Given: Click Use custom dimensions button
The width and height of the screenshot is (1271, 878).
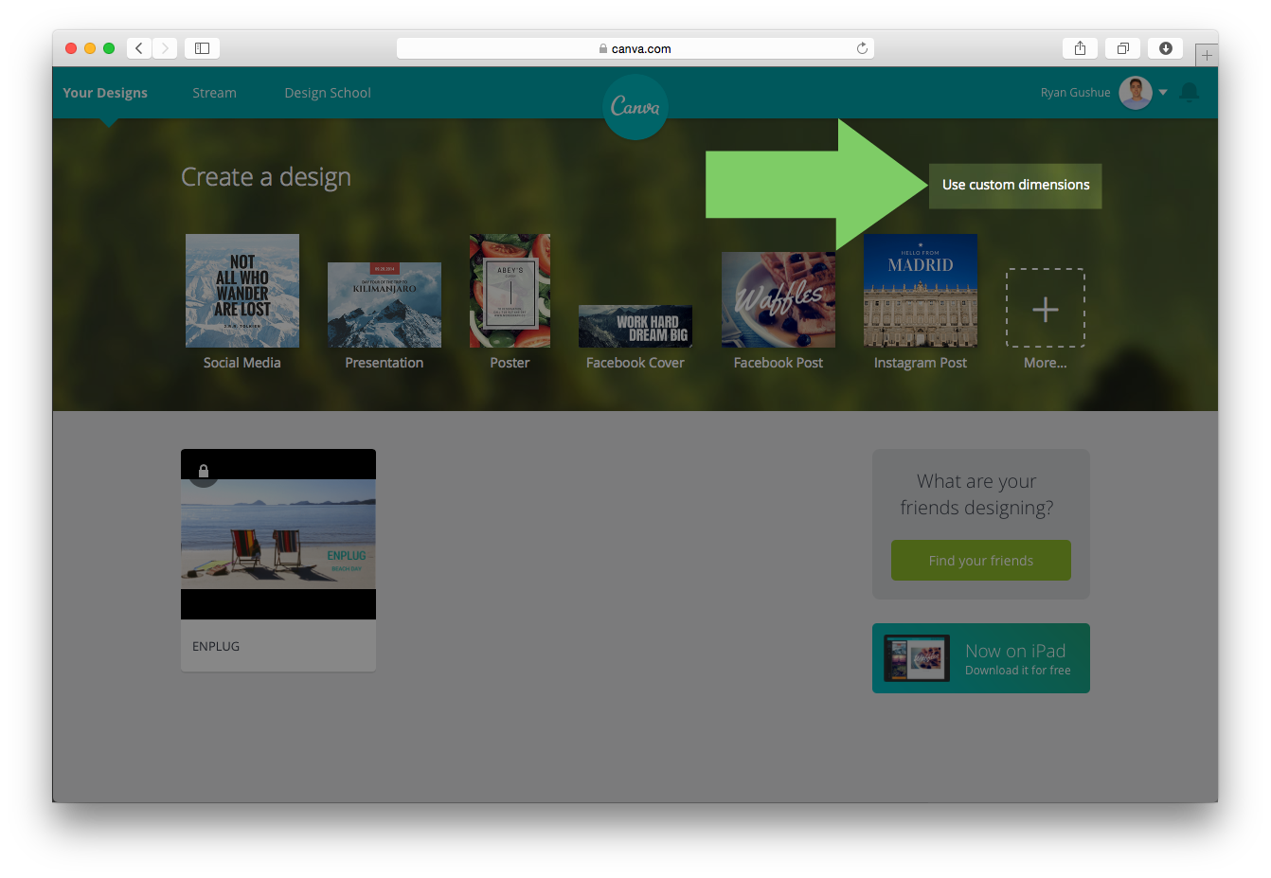Looking at the screenshot, I should (1015, 185).
